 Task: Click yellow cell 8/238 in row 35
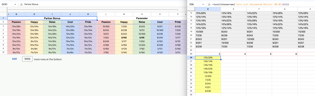[x=208, y=91]
